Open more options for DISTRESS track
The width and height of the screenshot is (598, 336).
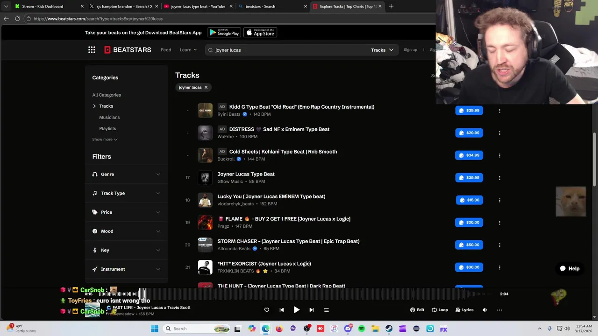point(499,133)
